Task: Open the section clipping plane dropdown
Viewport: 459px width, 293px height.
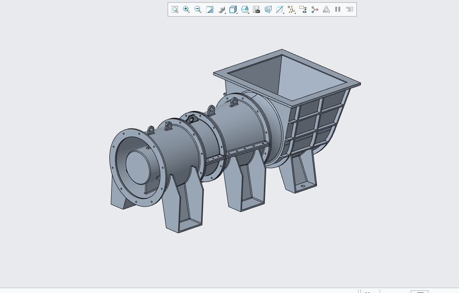Action: point(280,10)
